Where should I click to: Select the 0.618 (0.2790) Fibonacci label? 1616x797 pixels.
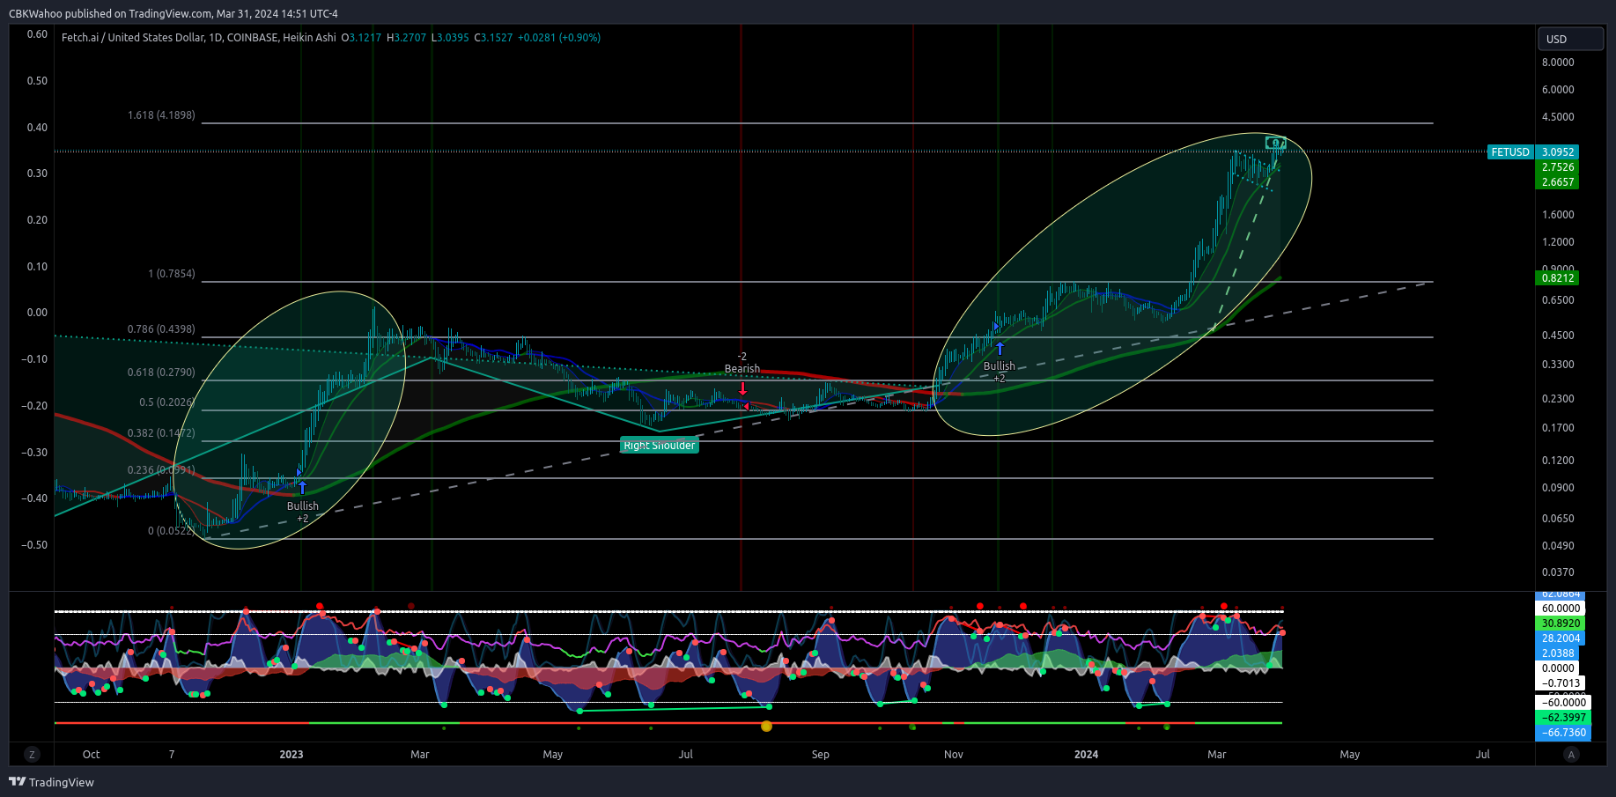[x=161, y=373]
